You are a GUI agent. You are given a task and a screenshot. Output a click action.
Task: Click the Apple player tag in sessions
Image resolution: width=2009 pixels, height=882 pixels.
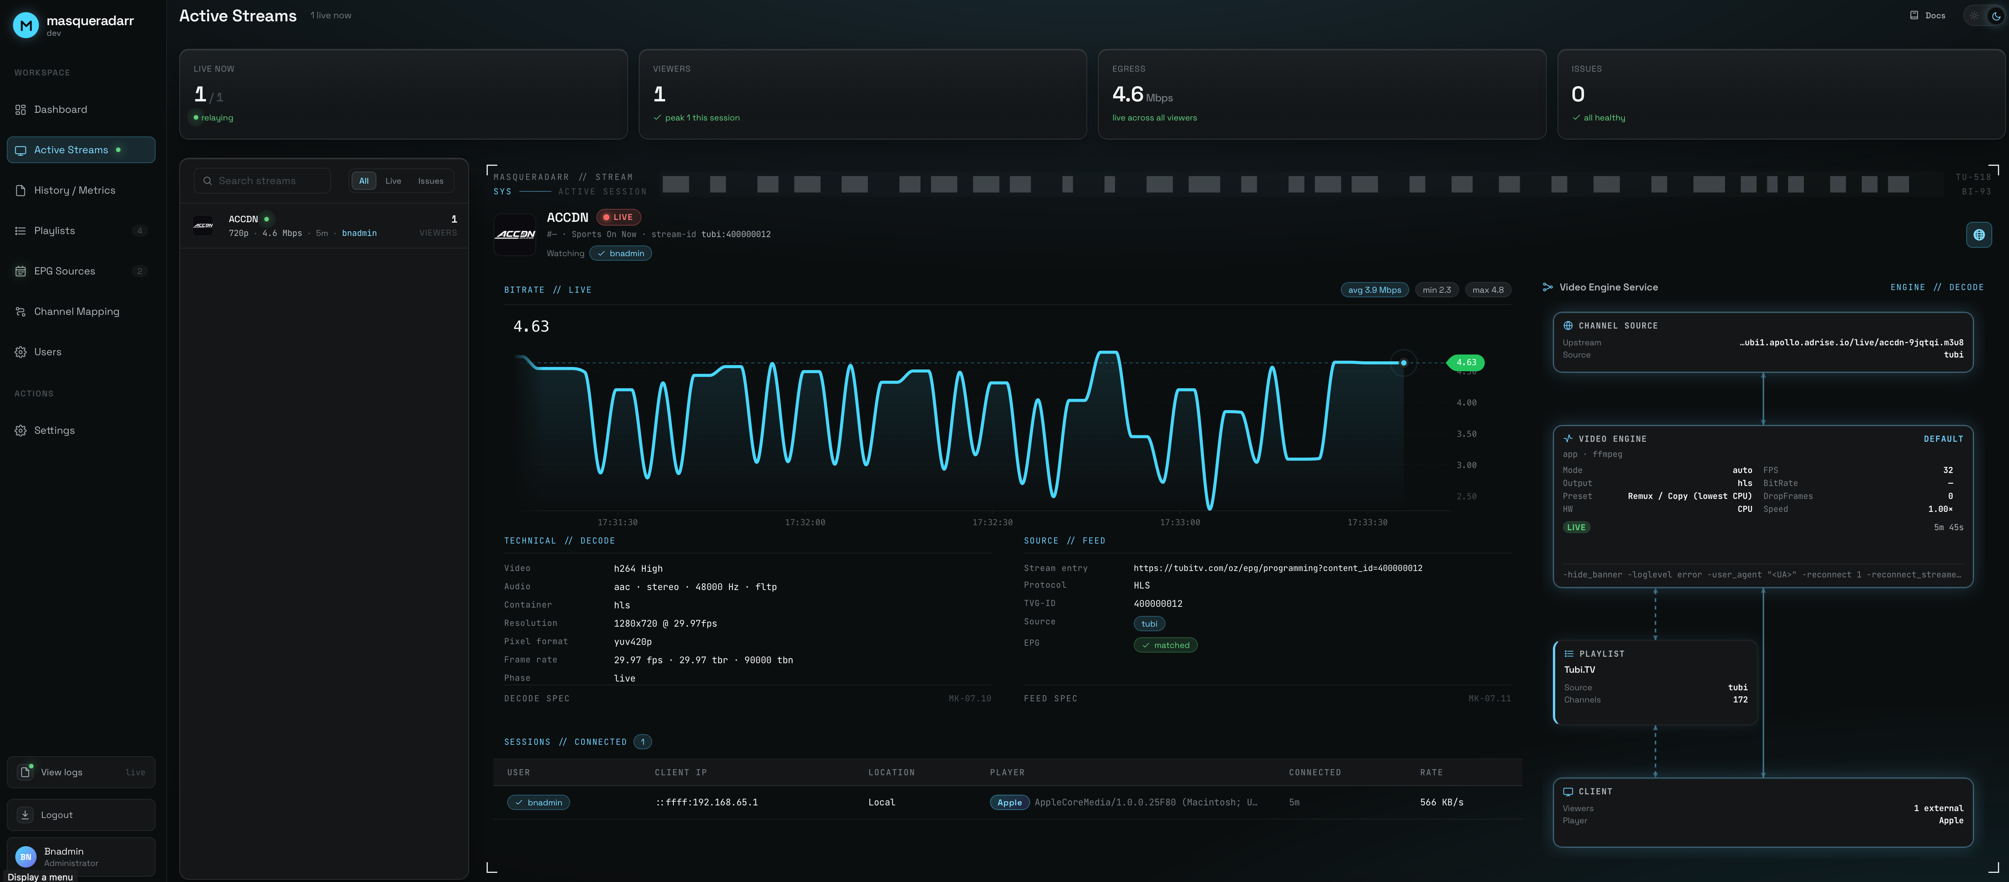click(x=1010, y=802)
